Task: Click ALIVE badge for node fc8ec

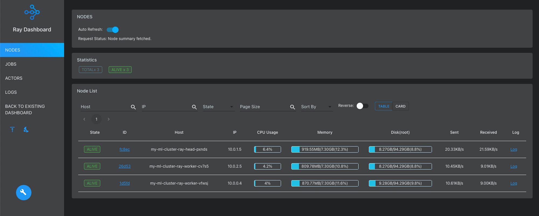Action: pyautogui.click(x=92, y=149)
